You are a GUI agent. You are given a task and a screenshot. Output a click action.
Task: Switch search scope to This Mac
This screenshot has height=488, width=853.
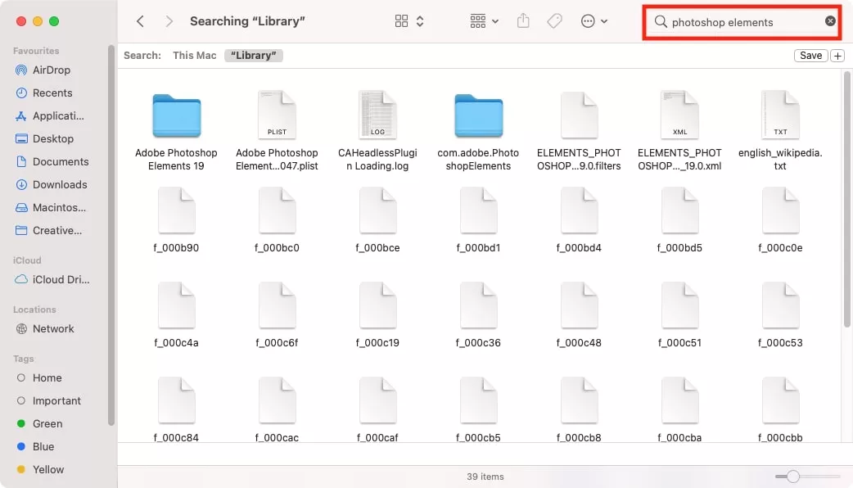coord(194,56)
